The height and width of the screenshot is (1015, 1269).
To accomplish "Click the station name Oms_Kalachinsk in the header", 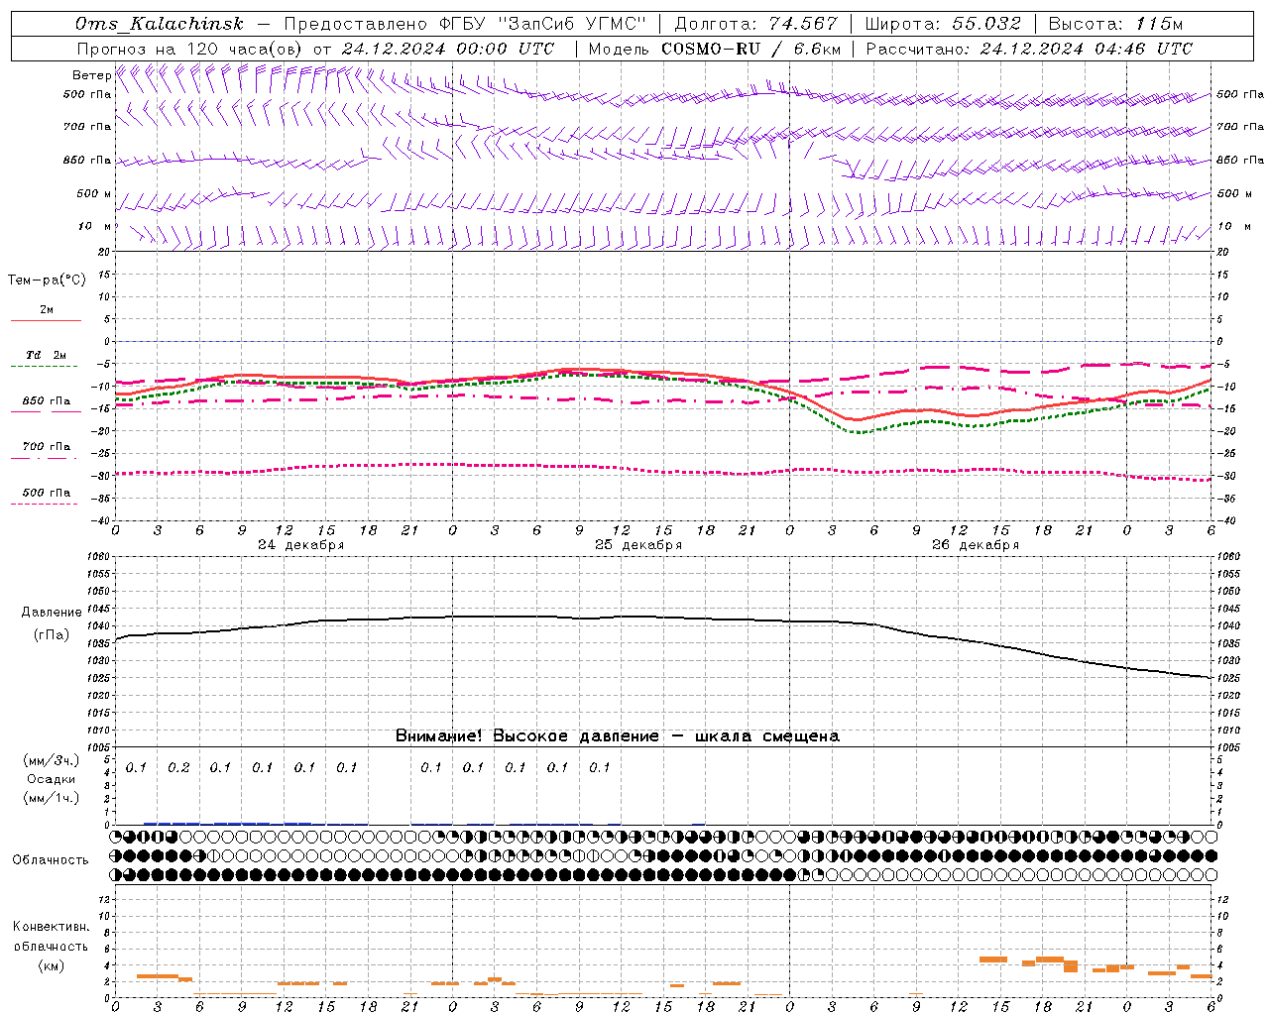I will click(160, 25).
